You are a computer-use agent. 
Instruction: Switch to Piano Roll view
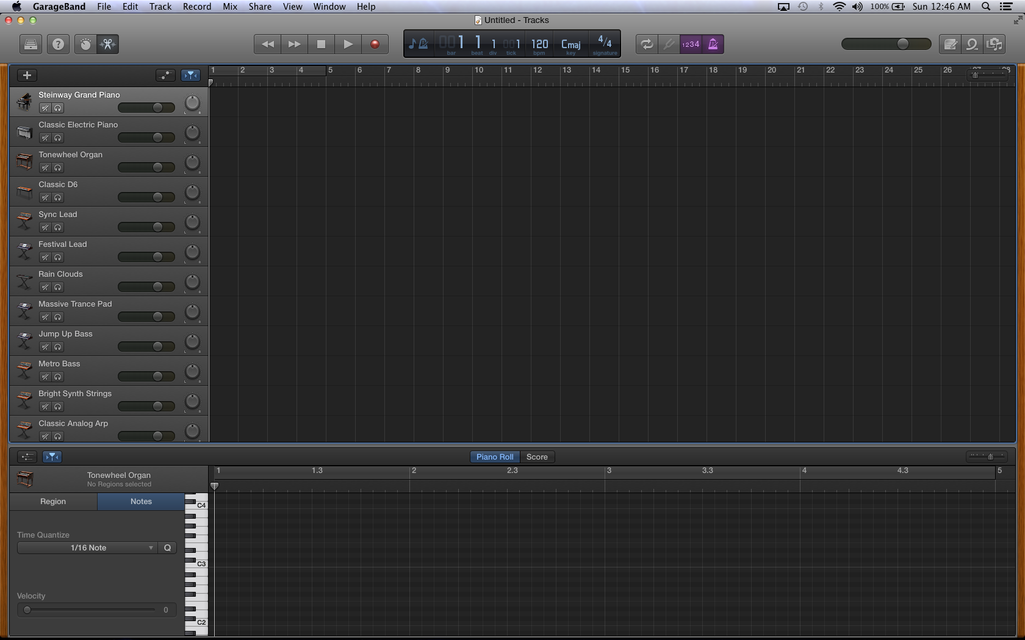[x=495, y=457]
